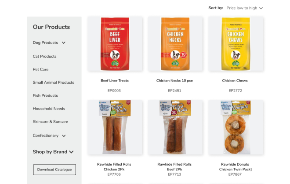Open the Chicken Chews product image

236,44
